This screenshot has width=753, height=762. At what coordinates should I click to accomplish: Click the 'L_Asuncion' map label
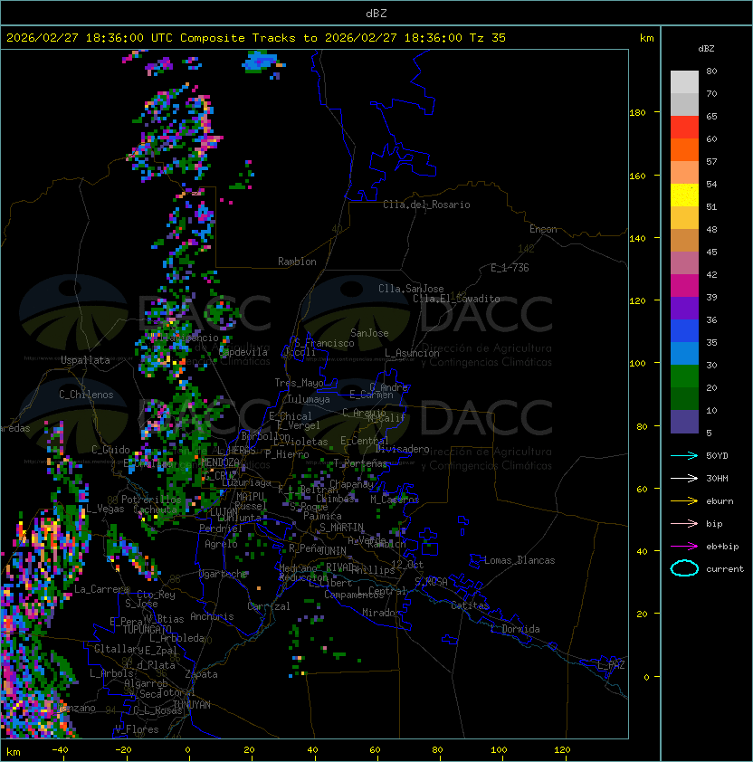click(412, 353)
